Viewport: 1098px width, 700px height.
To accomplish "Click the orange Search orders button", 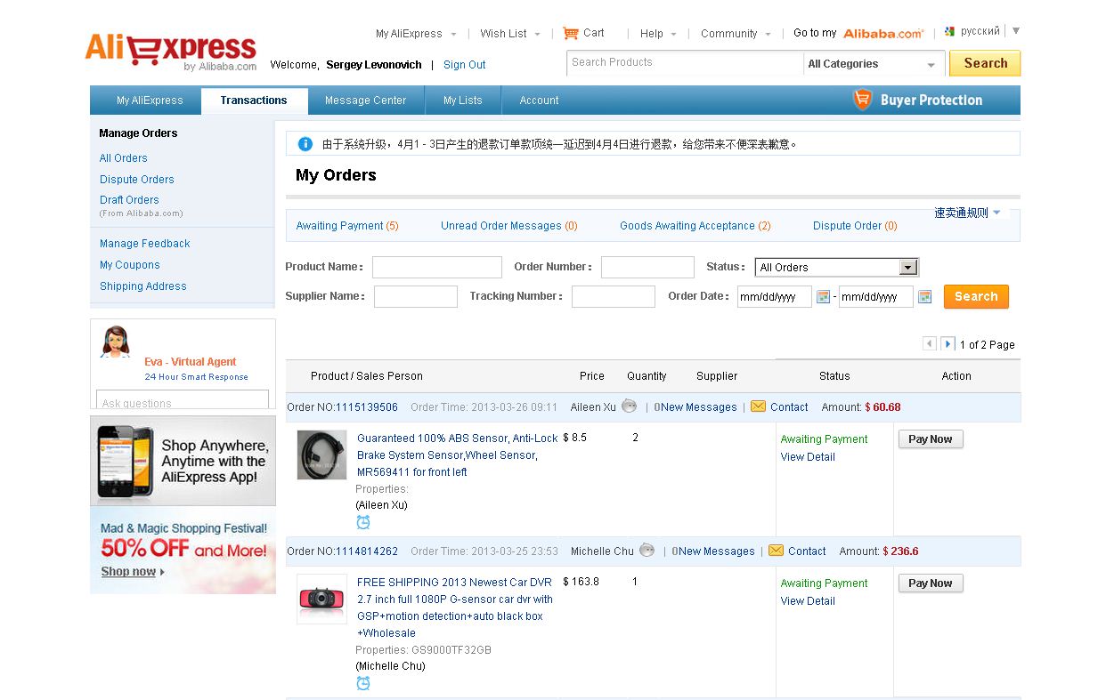I will tap(976, 296).
